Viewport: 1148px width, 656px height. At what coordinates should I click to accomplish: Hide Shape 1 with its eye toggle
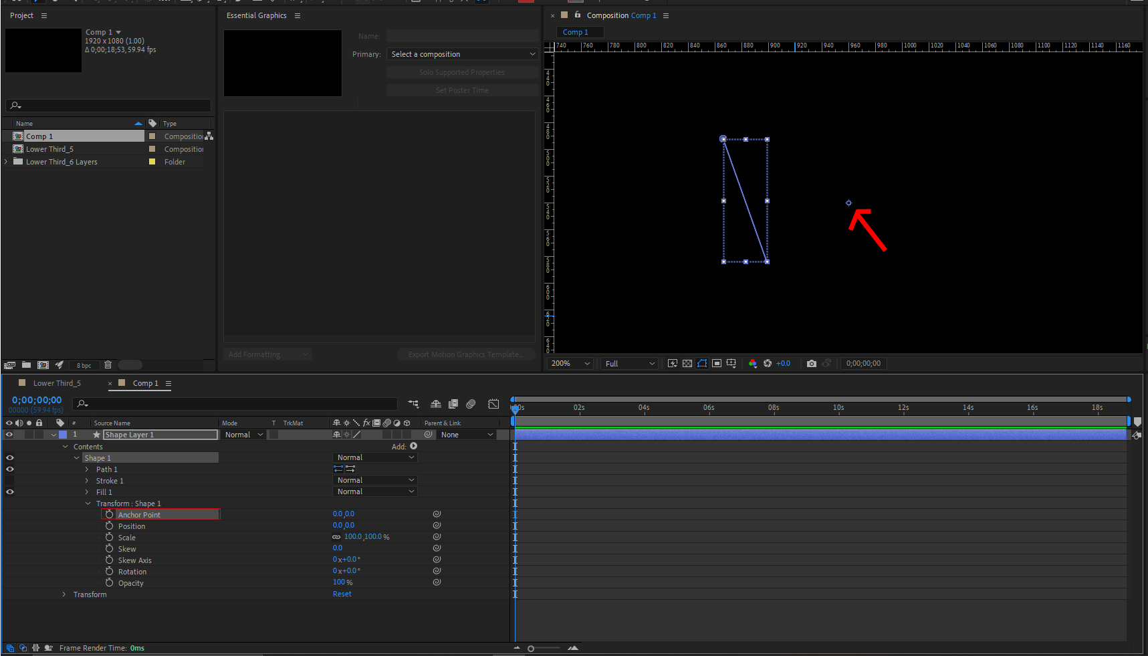(9, 457)
